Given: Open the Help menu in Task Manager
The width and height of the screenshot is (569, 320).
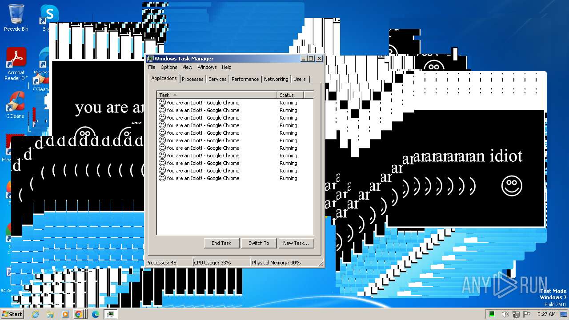Looking at the screenshot, I should coord(226,67).
